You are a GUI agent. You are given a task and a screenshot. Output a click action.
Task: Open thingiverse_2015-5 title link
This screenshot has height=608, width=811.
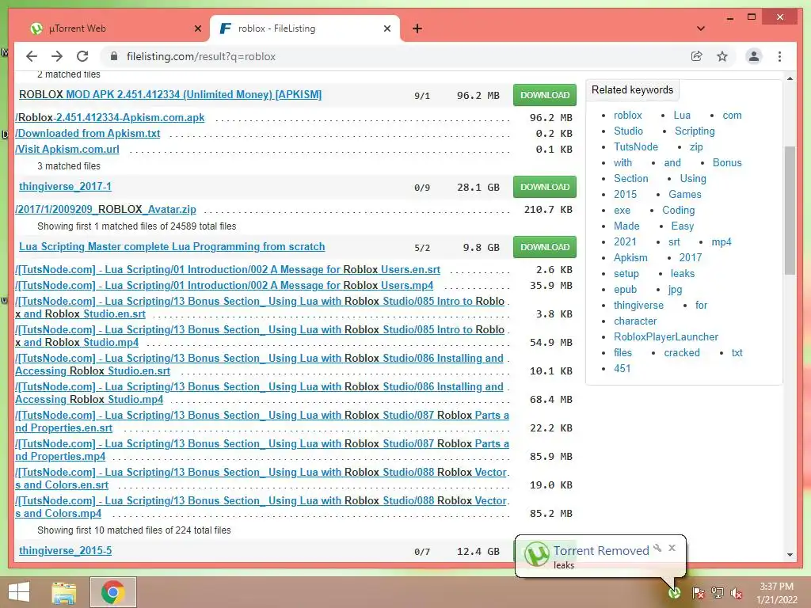coord(65,551)
